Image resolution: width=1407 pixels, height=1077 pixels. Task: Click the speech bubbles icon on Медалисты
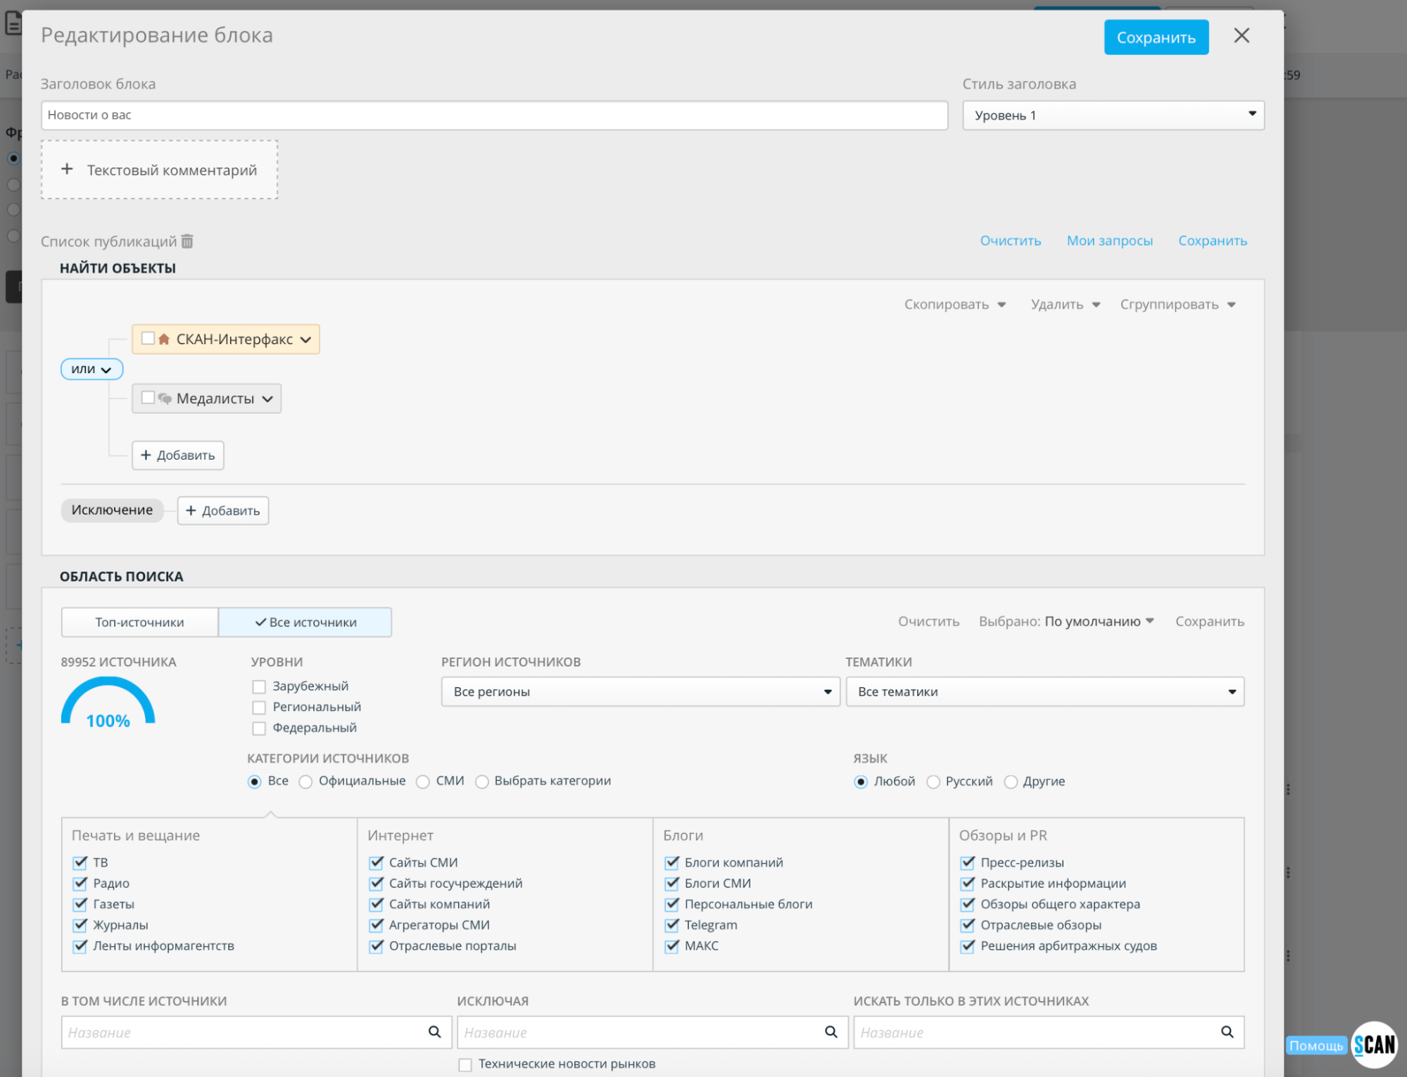[165, 398]
